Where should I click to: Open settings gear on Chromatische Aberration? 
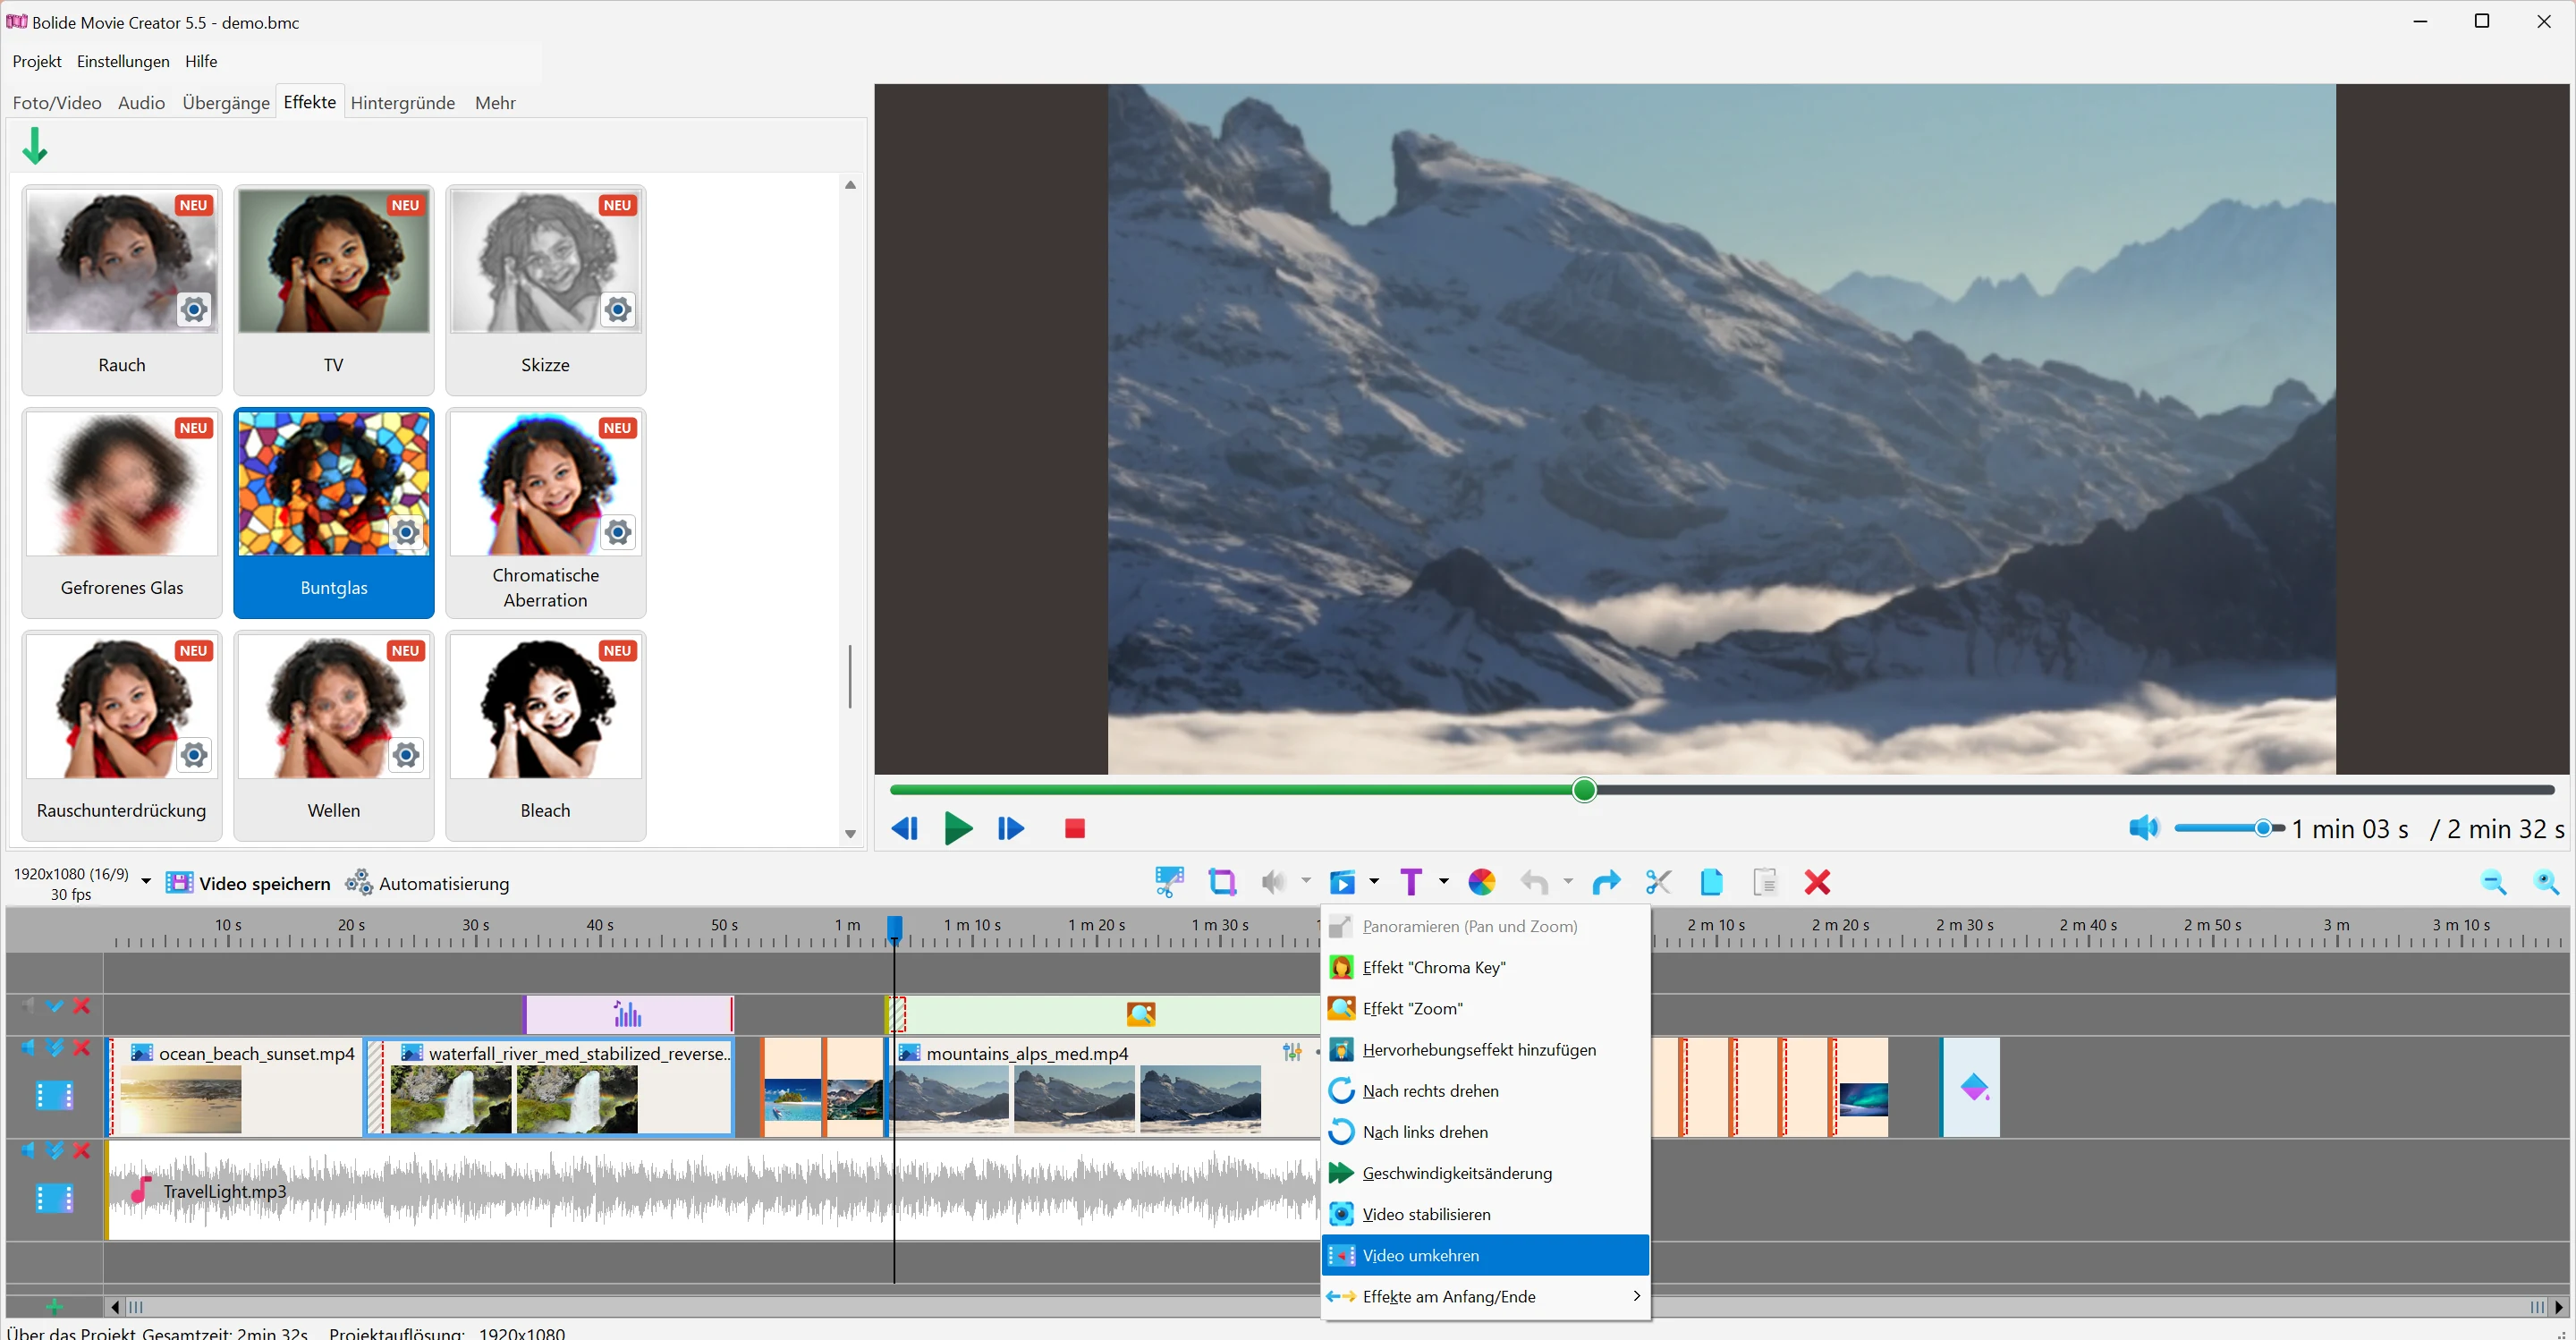click(618, 533)
